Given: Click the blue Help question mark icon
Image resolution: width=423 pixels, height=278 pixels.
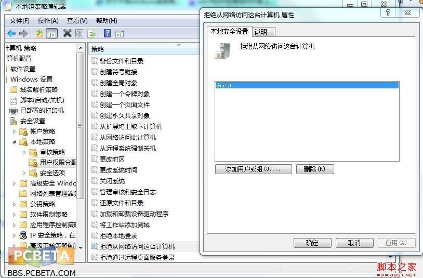Looking at the screenshot, I should [x=108, y=33].
